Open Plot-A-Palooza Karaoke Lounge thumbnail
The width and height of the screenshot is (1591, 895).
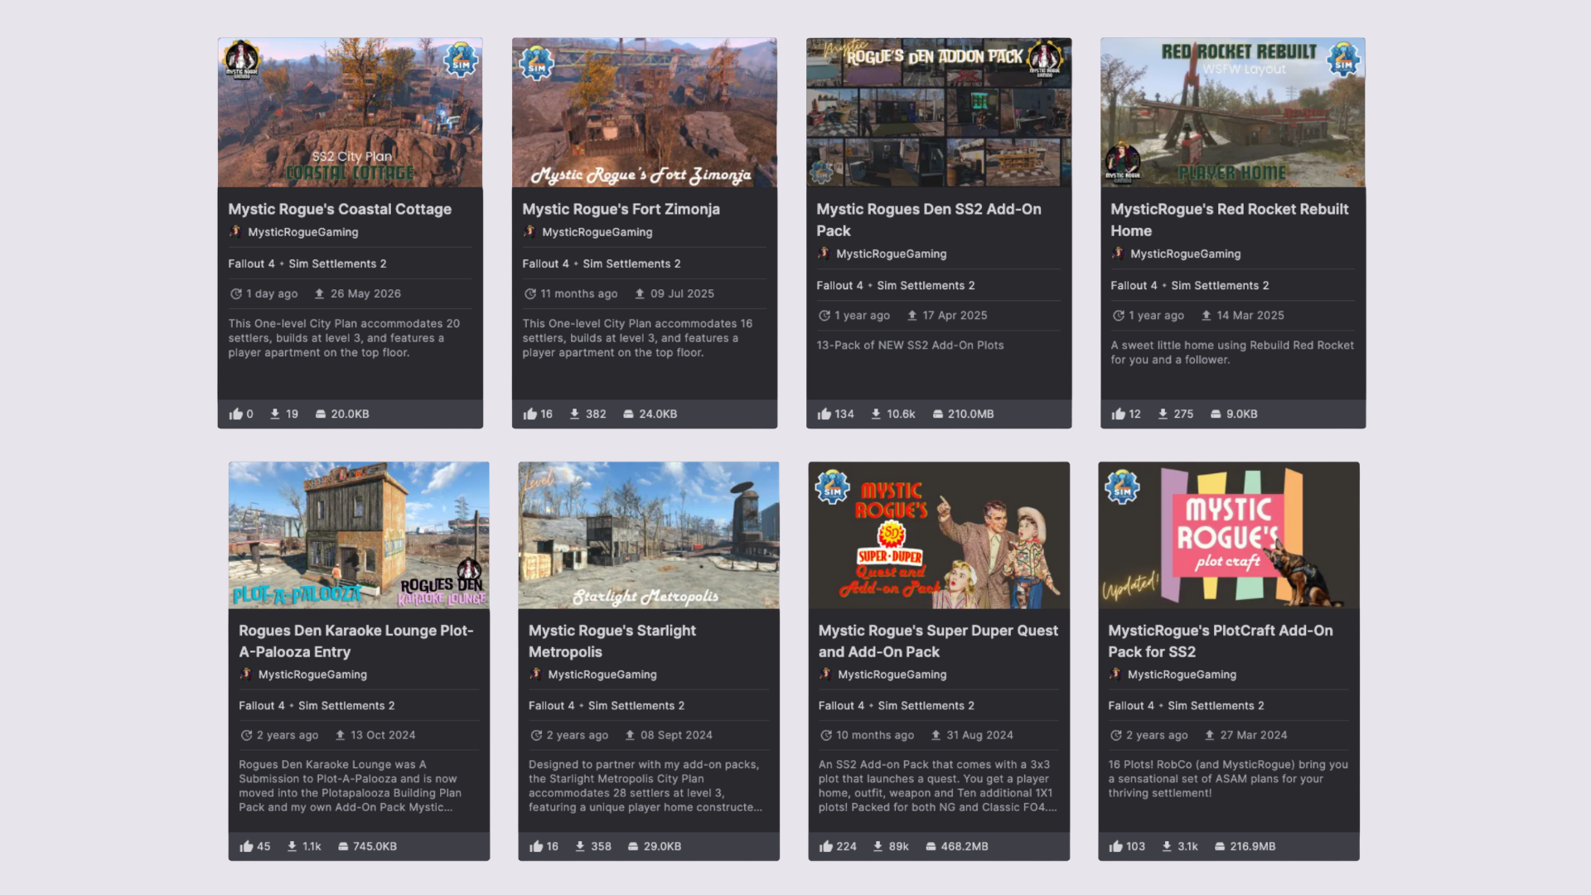359,535
